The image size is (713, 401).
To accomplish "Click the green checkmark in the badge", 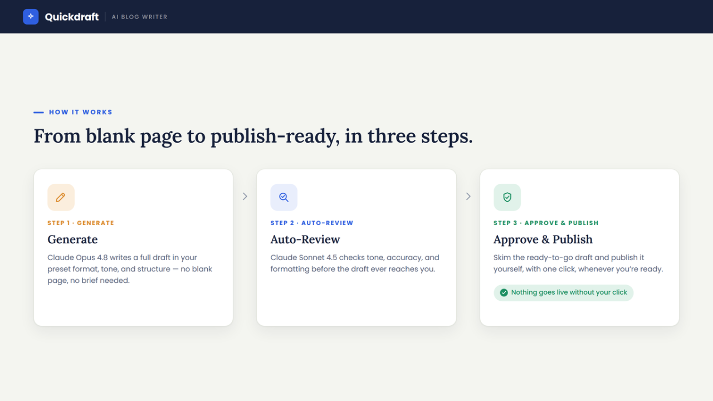I will [504, 292].
